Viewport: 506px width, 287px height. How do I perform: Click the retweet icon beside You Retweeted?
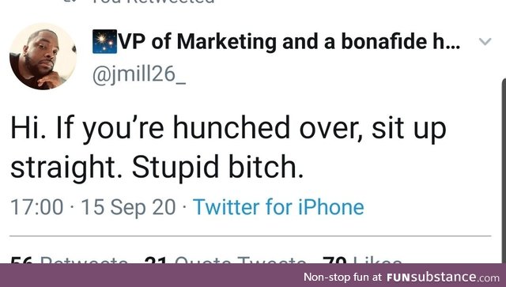[x=69, y=2]
